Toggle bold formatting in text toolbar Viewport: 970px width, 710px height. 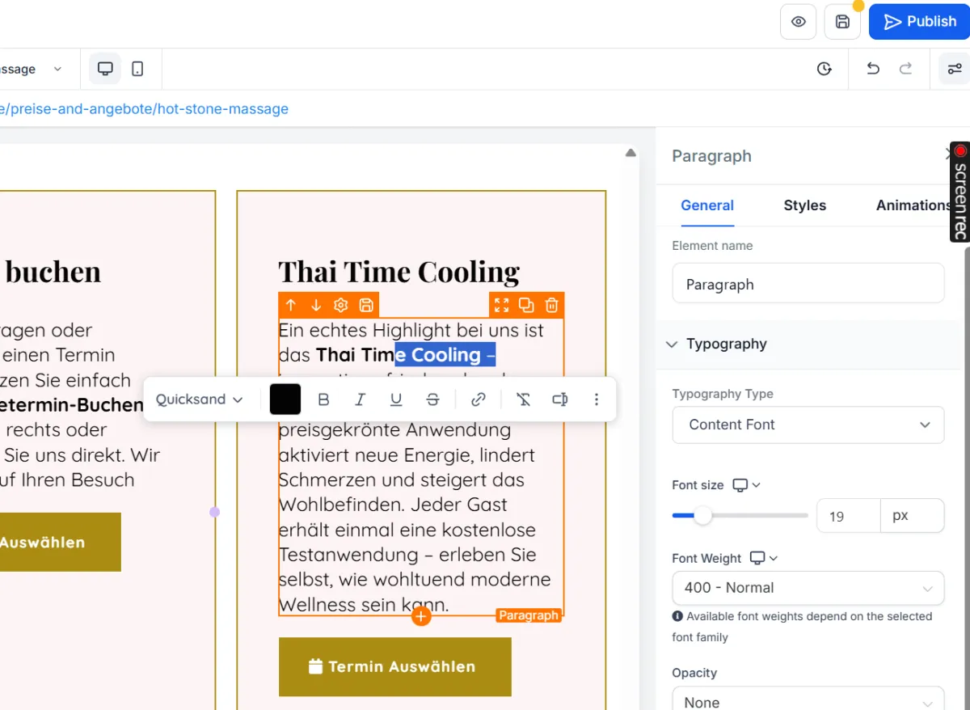point(324,399)
